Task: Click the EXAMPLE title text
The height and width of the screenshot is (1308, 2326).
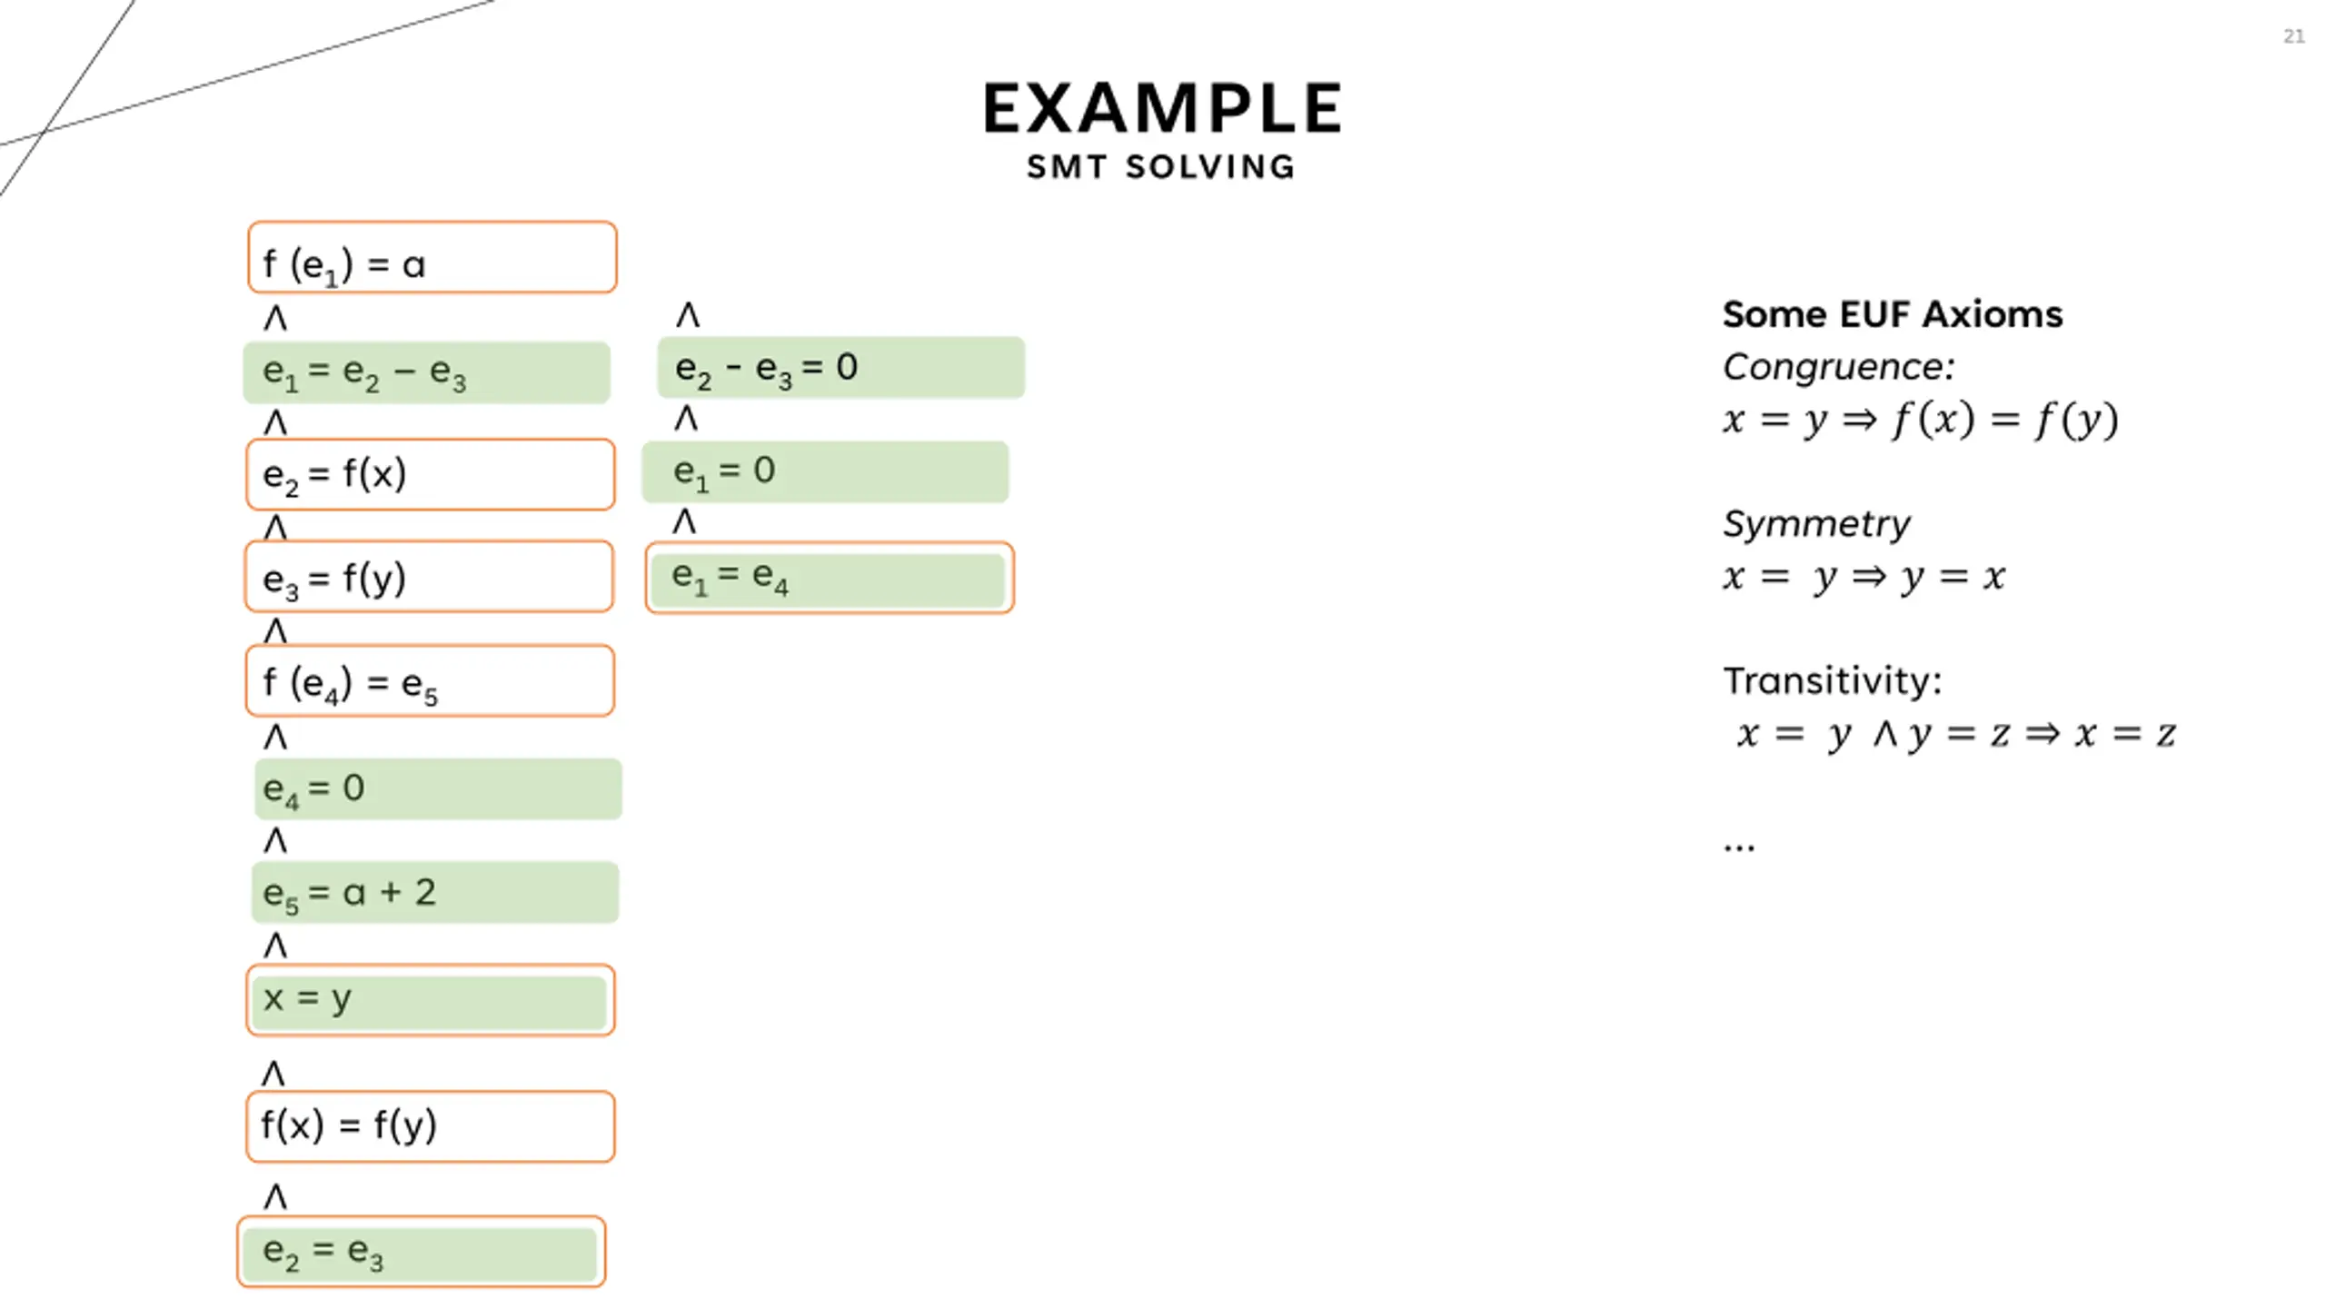Action: (x=1162, y=109)
